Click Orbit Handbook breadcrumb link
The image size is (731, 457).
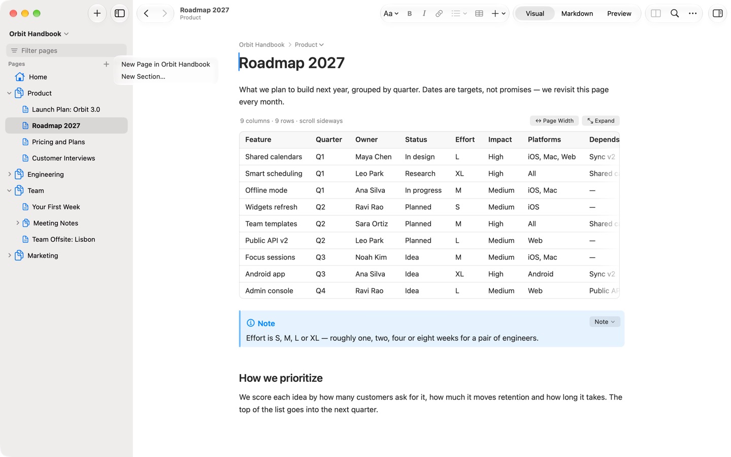tap(261, 45)
